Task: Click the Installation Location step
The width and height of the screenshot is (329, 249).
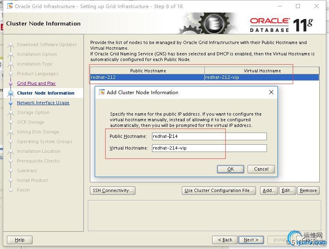Action: tap(39, 151)
